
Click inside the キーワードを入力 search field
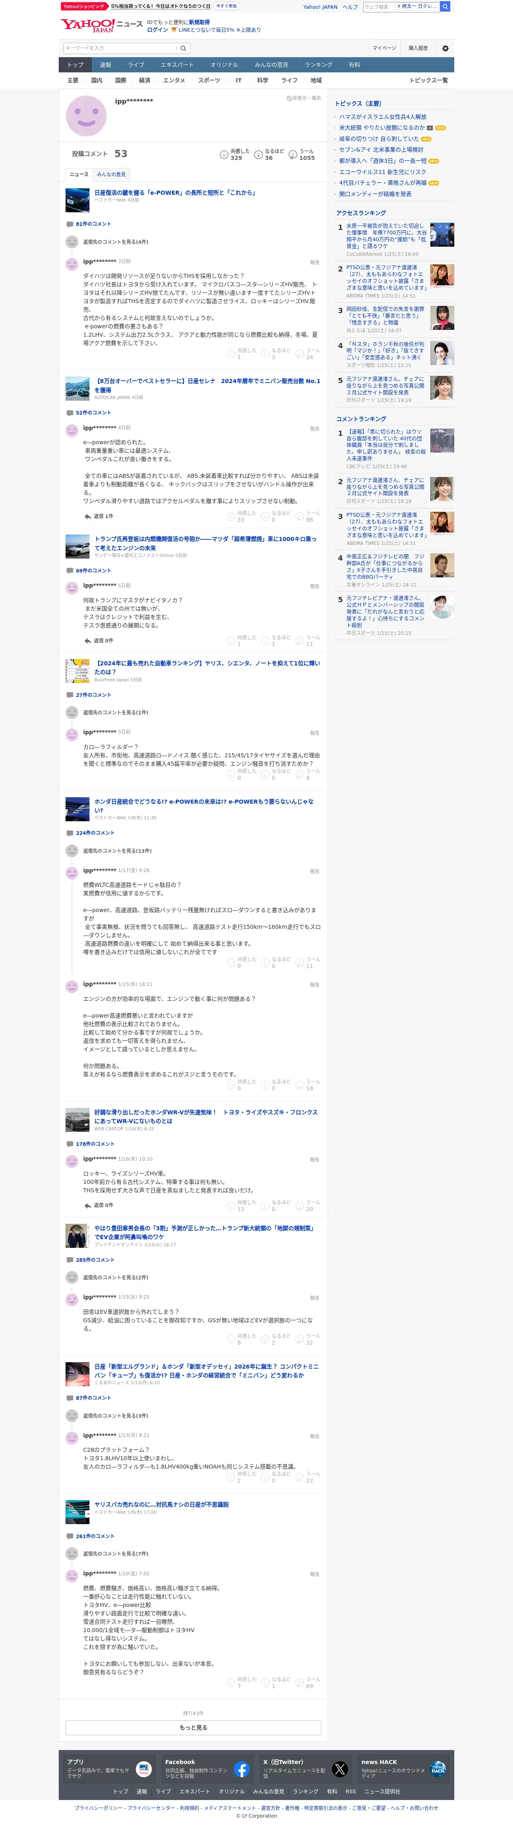(120, 48)
